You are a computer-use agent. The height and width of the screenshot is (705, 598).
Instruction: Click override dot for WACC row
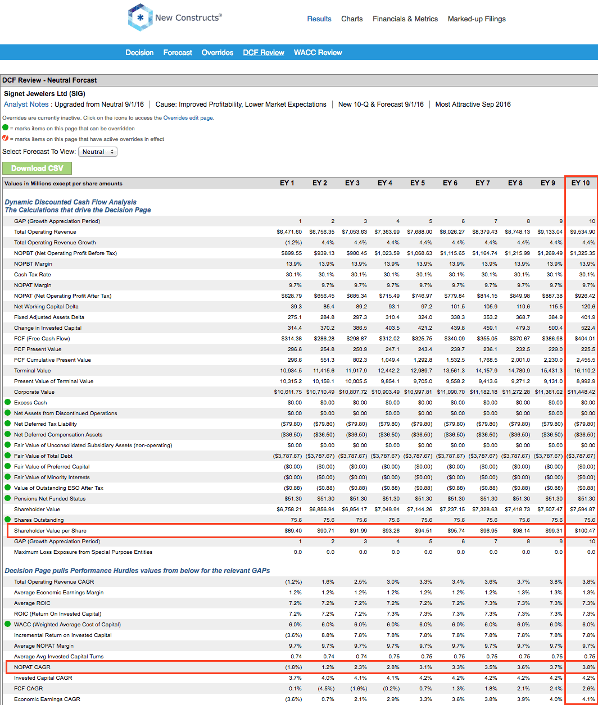point(7,624)
